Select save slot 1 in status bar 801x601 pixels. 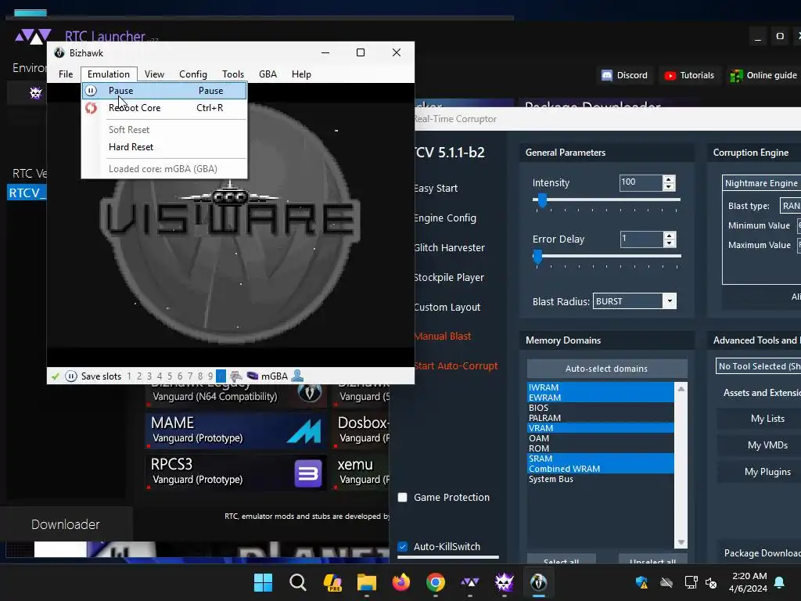tap(129, 376)
